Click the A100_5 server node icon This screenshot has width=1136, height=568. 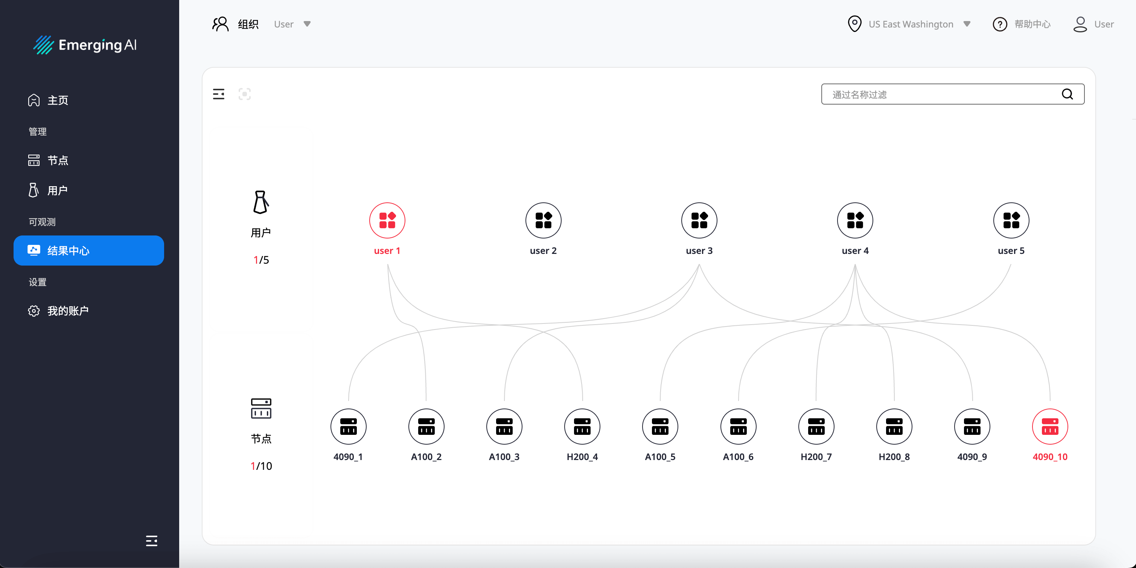[660, 427]
